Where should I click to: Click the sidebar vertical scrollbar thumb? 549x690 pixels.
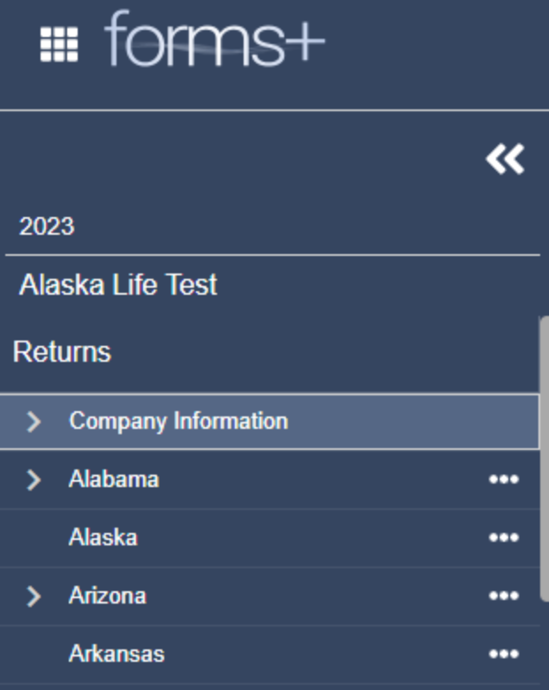[544, 459]
